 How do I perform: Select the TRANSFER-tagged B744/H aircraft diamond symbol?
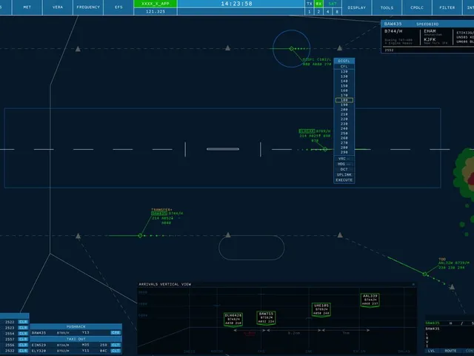(140, 236)
